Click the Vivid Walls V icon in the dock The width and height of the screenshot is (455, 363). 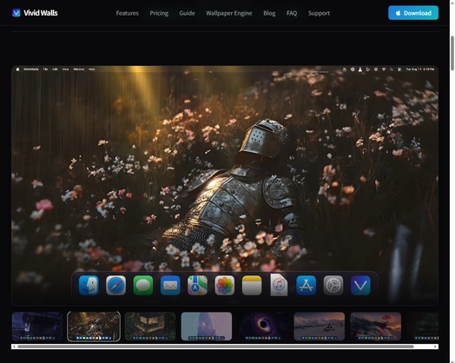pyautogui.click(x=360, y=286)
